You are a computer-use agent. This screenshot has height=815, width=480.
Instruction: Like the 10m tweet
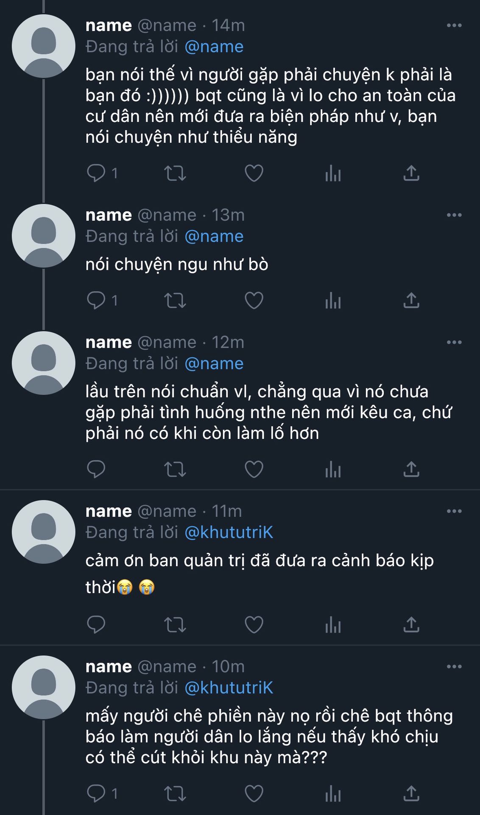[x=254, y=794]
